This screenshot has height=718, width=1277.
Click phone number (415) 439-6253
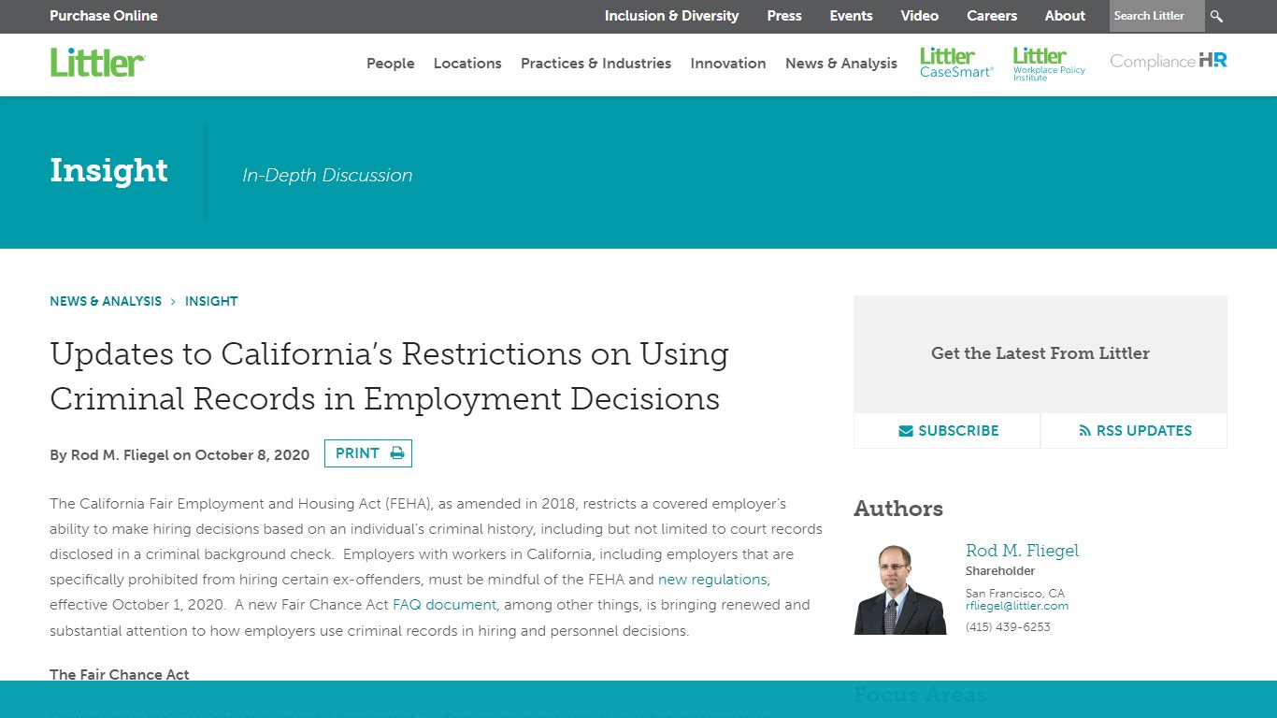(x=1008, y=627)
